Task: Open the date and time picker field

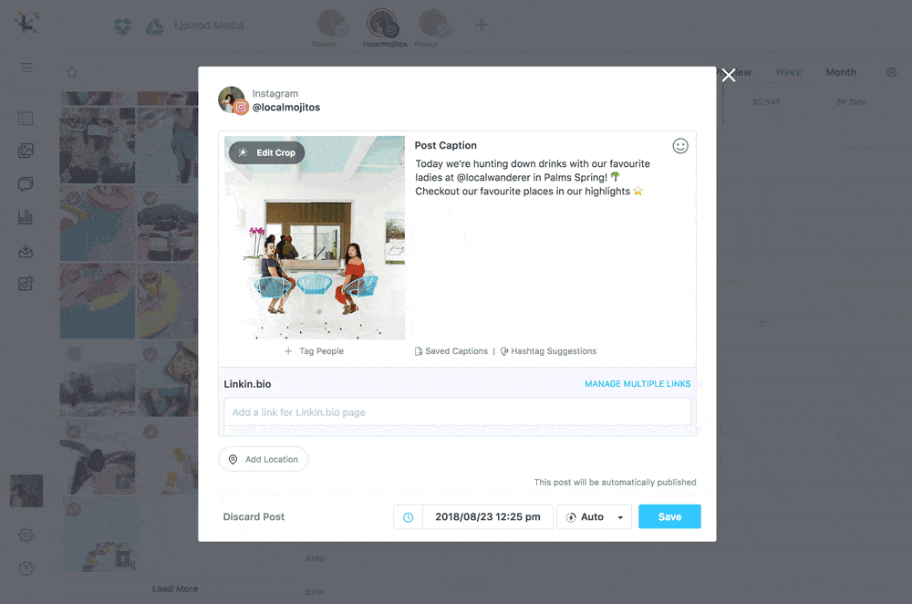Action: click(x=487, y=516)
